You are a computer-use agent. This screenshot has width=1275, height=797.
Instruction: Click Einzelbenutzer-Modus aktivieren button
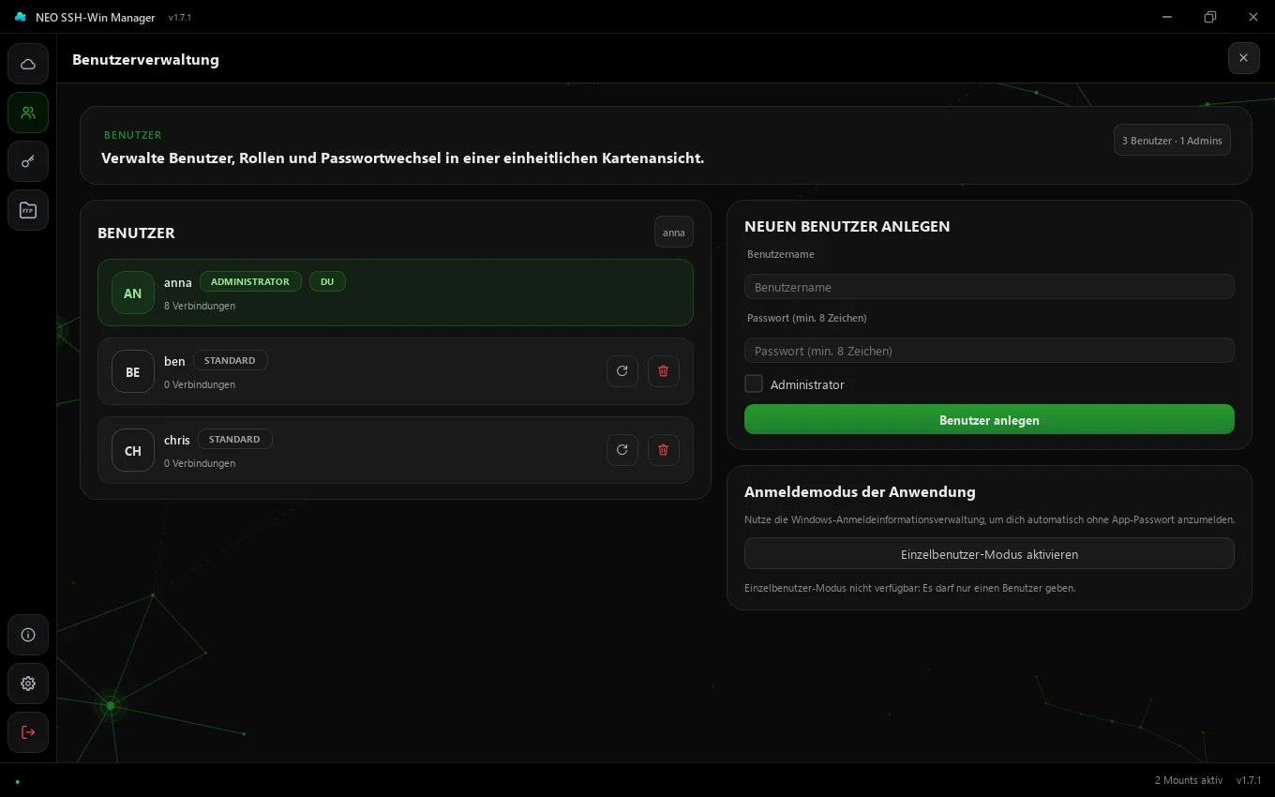coord(989,553)
